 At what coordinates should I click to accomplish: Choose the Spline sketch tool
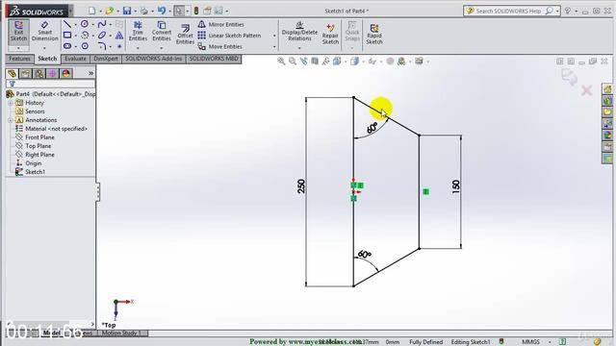(102, 24)
